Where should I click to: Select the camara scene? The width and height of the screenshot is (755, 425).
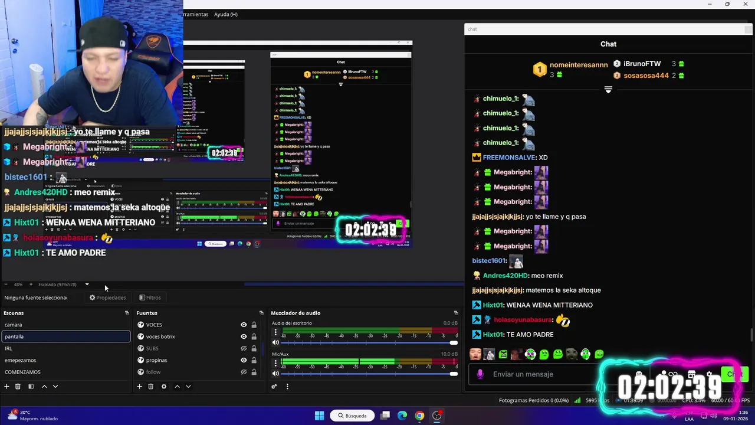tap(66, 325)
